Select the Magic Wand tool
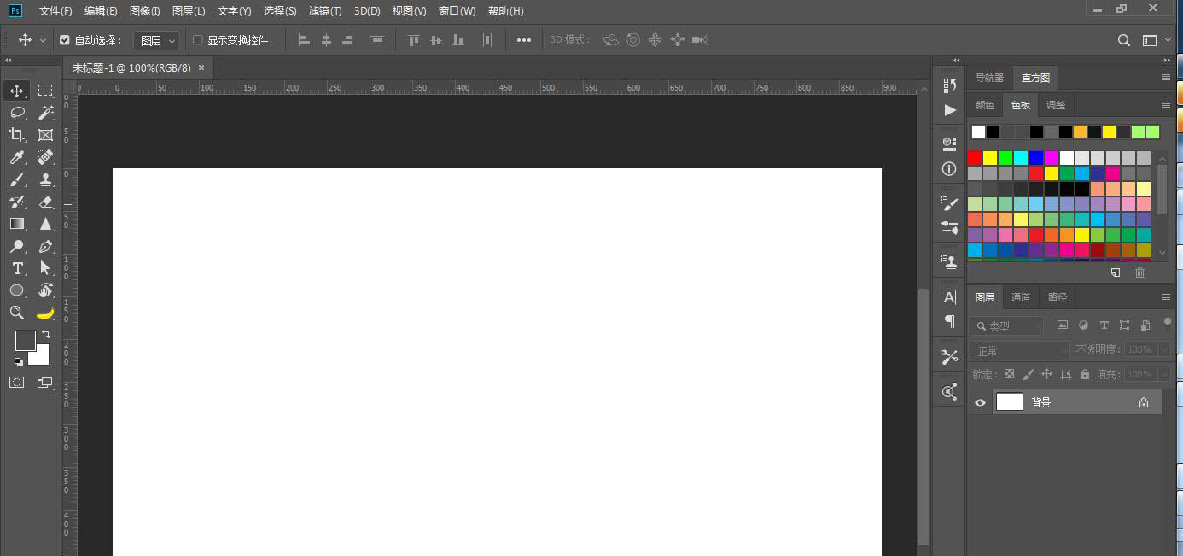The image size is (1183, 556). 45,113
